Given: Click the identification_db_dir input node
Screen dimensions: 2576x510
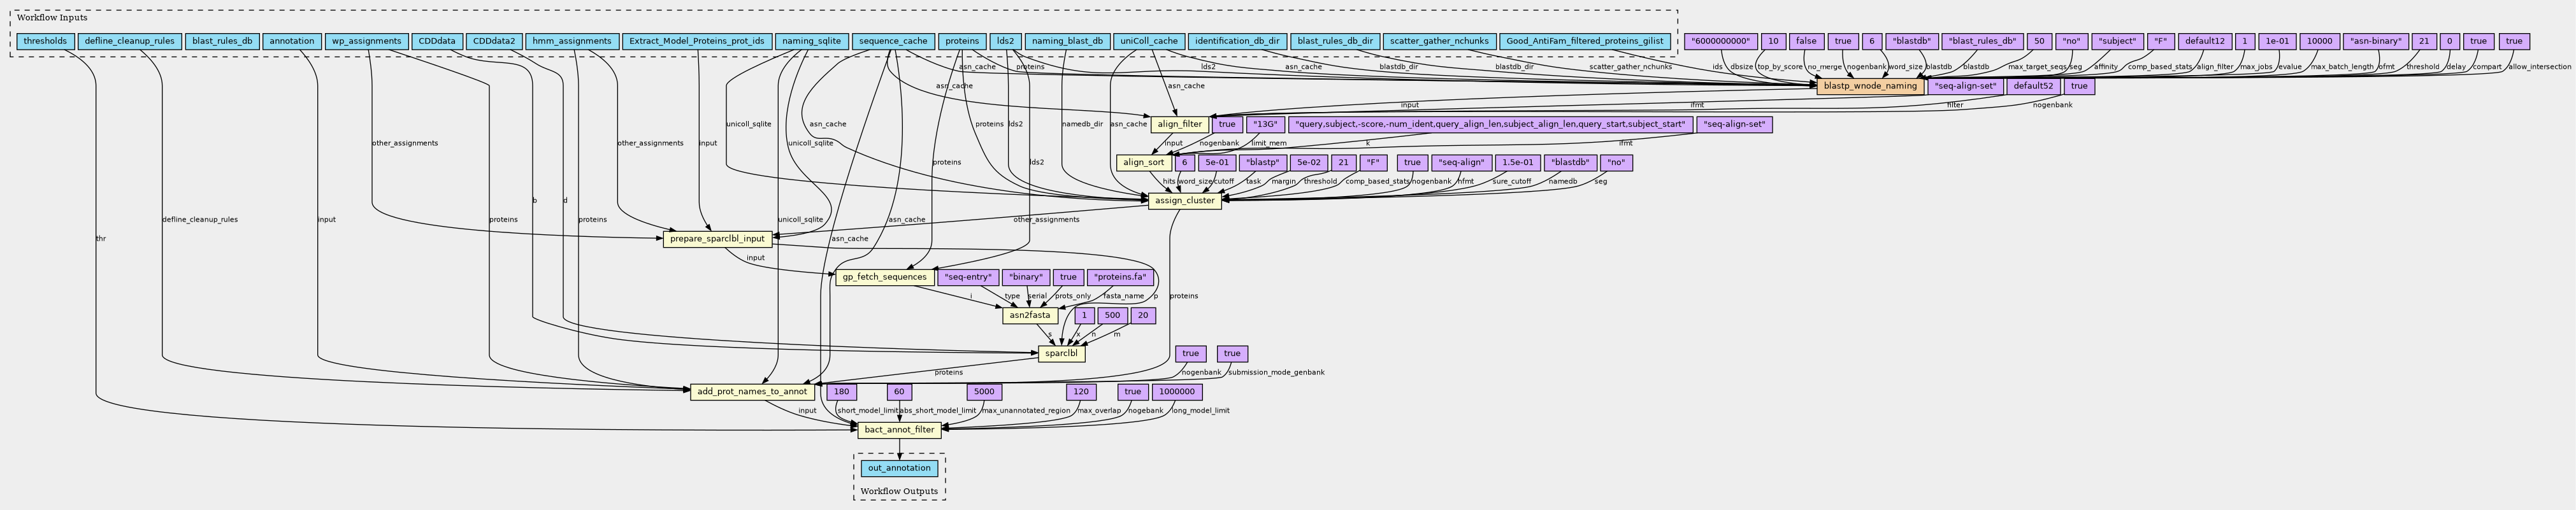Looking at the screenshot, I should [x=1237, y=42].
